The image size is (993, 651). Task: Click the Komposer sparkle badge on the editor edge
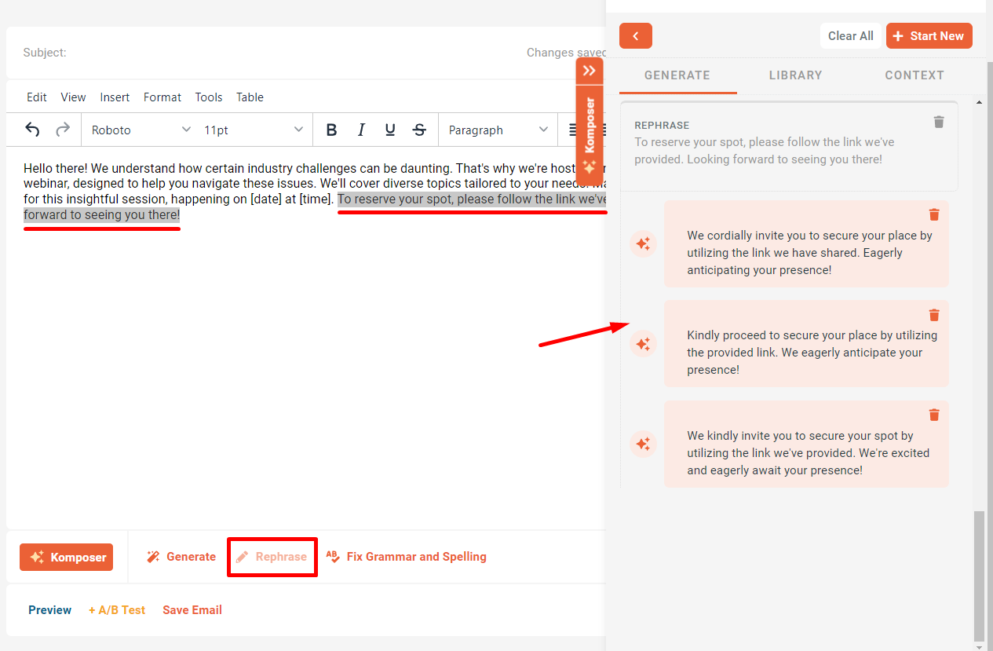[590, 167]
